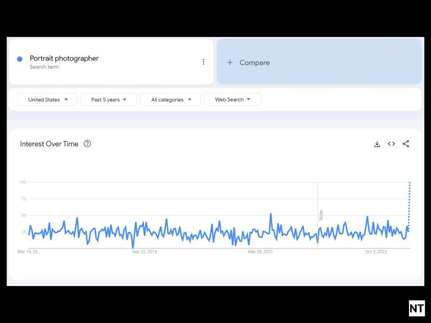Download the chart data as CSV
Viewport: 431px width, 323px height.
click(377, 144)
